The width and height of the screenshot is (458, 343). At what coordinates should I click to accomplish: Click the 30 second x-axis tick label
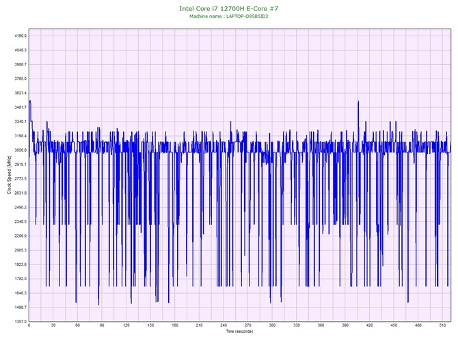point(53,325)
